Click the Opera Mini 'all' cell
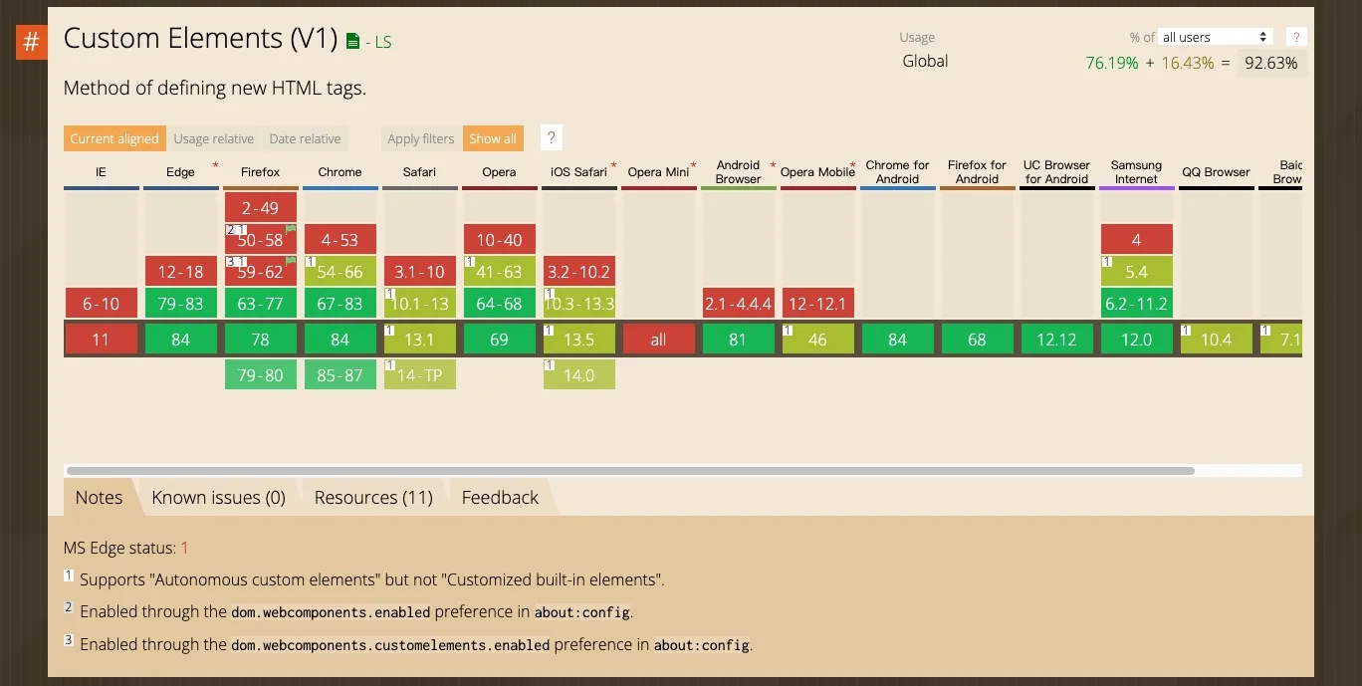The width and height of the screenshot is (1362, 686). click(658, 340)
